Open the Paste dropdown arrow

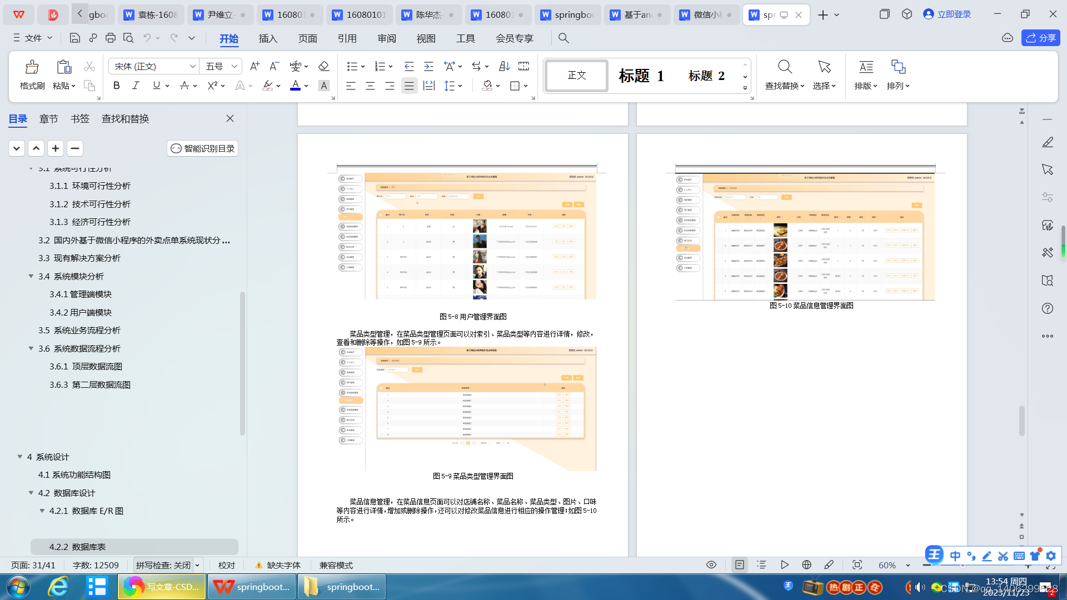tap(73, 86)
